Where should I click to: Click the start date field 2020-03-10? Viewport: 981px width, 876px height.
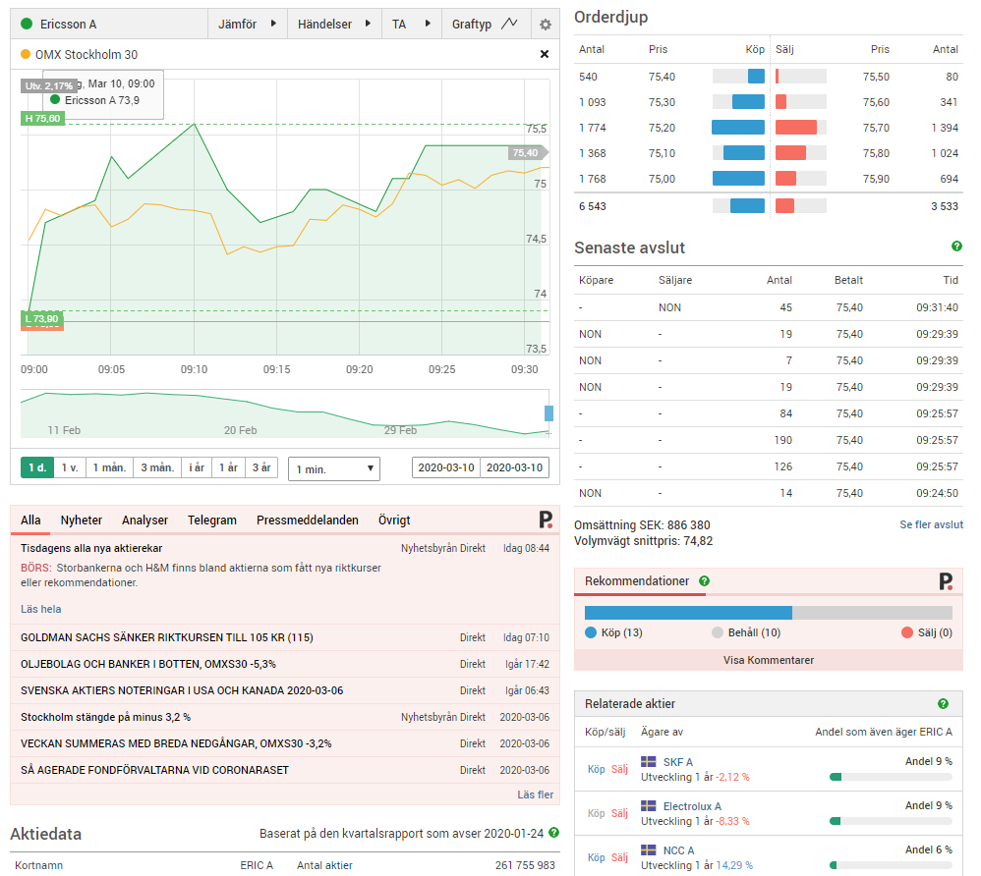pyautogui.click(x=446, y=468)
